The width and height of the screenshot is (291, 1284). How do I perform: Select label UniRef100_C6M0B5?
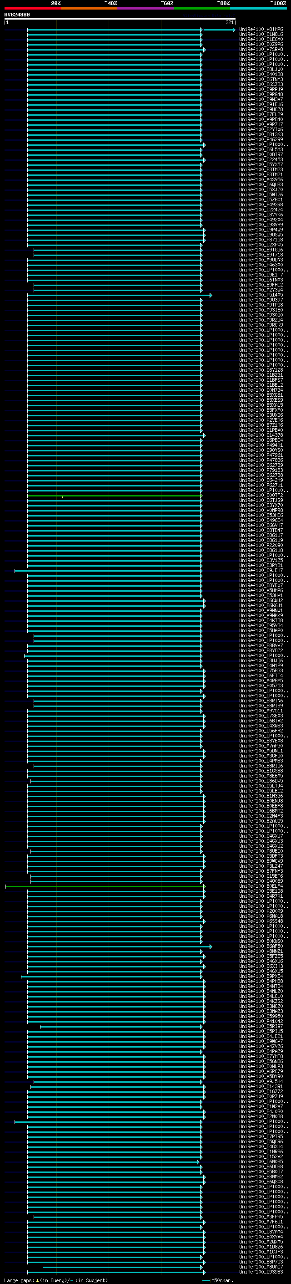[261, 1161]
